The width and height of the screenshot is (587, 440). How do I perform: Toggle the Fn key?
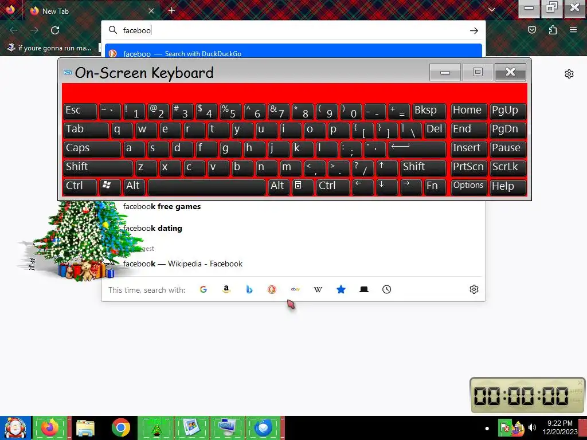tap(435, 187)
